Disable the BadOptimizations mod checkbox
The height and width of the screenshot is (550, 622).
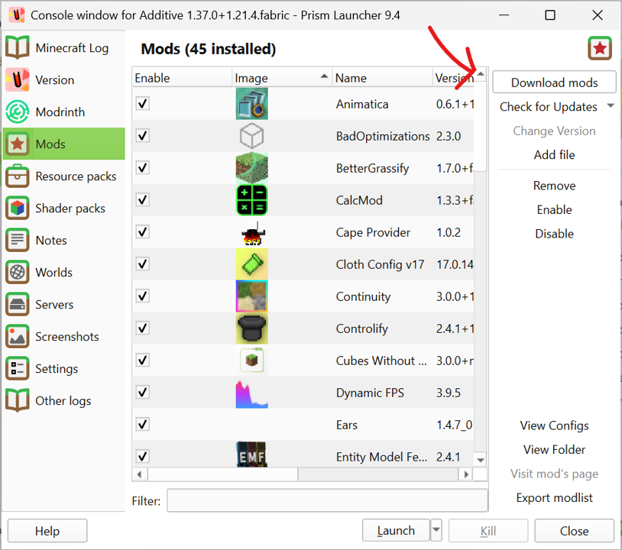coord(142,136)
